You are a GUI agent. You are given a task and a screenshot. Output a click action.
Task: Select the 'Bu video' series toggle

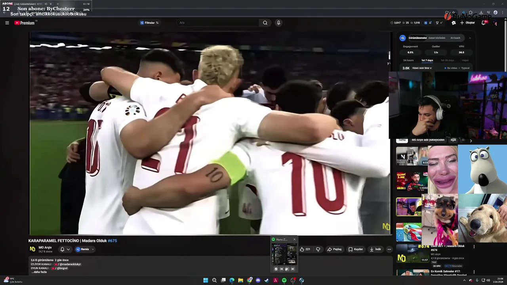point(451,68)
